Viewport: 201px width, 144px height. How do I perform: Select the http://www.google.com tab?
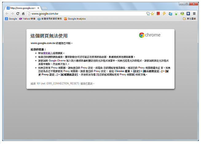coord(23,8)
